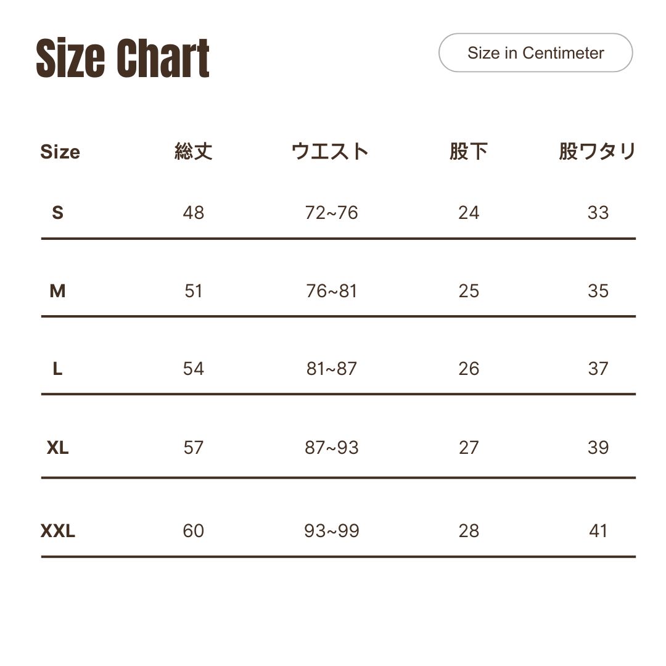Click inseam value 28 for XXL
This screenshot has height=666, width=666.
tap(469, 531)
